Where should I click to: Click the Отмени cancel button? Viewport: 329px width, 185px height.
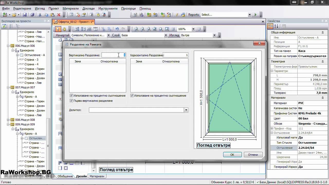pos(253,155)
